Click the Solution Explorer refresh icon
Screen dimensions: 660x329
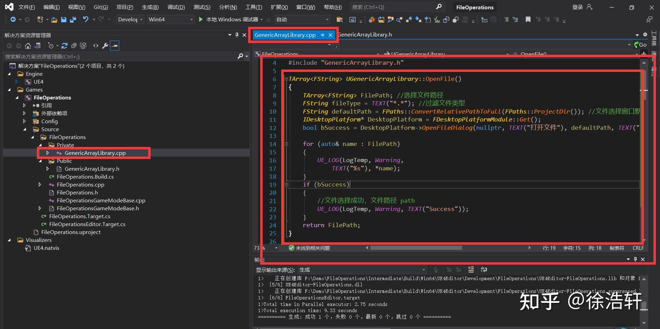pos(64,45)
